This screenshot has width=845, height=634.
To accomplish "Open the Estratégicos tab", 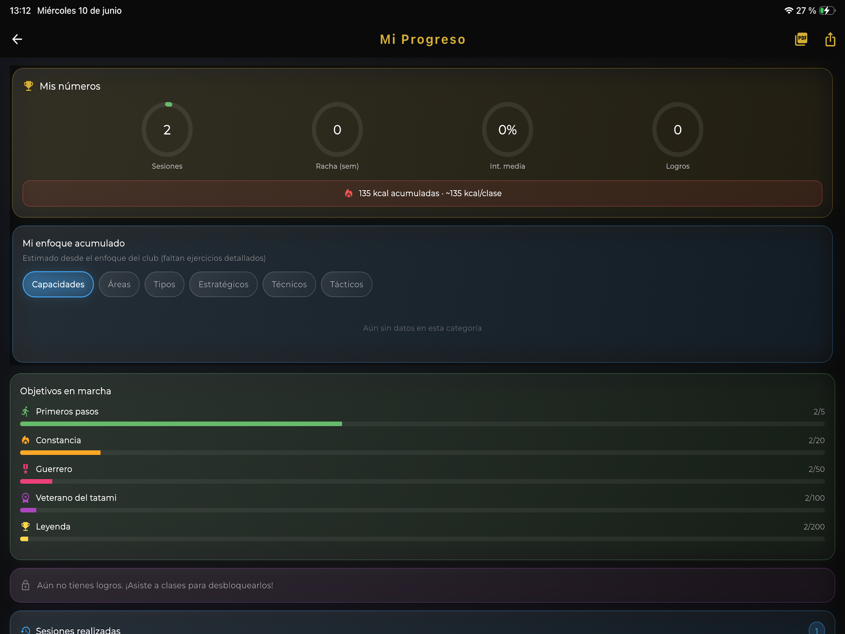I will [224, 284].
